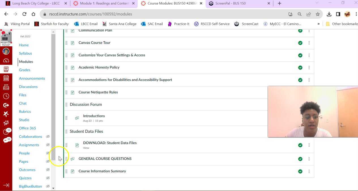
Task: Open the Canvas Inbox icon
Action: pos(6,87)
